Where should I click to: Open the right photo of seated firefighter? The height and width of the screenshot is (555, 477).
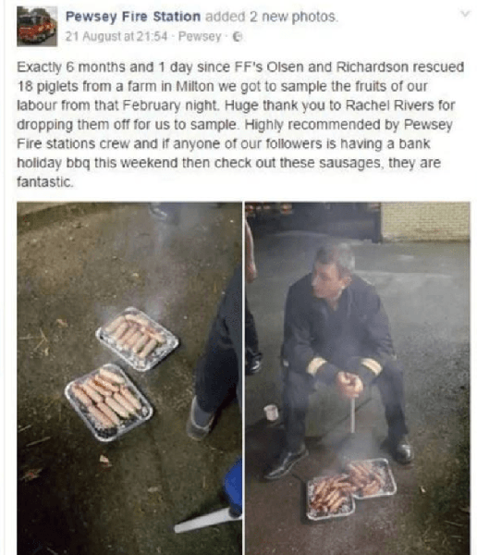click(358, 378)
